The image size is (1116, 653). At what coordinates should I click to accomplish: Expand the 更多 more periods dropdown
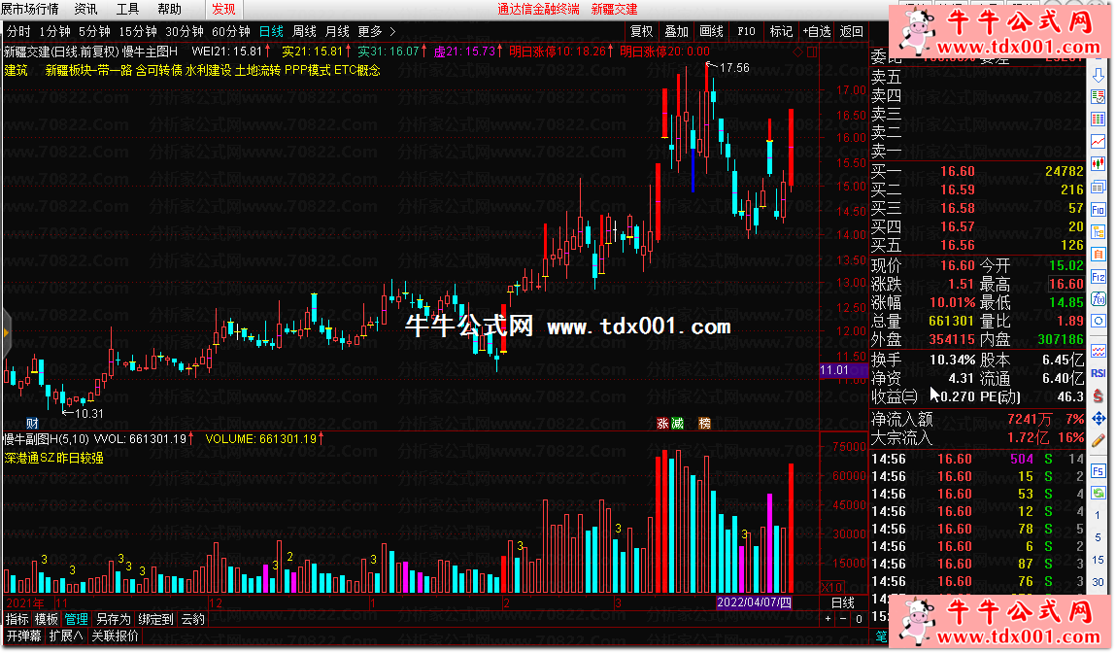tap(377, 31)
